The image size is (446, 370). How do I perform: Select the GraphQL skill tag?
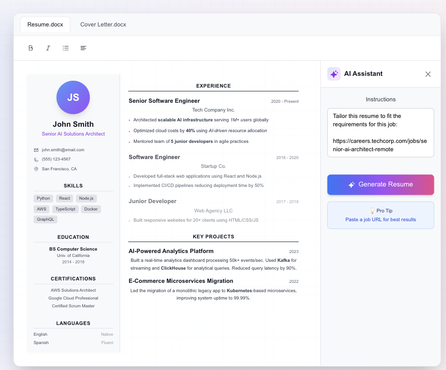pos(45,219)
